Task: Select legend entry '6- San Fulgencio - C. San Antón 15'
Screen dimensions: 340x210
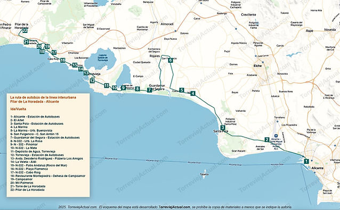Action: coord(35,134)
